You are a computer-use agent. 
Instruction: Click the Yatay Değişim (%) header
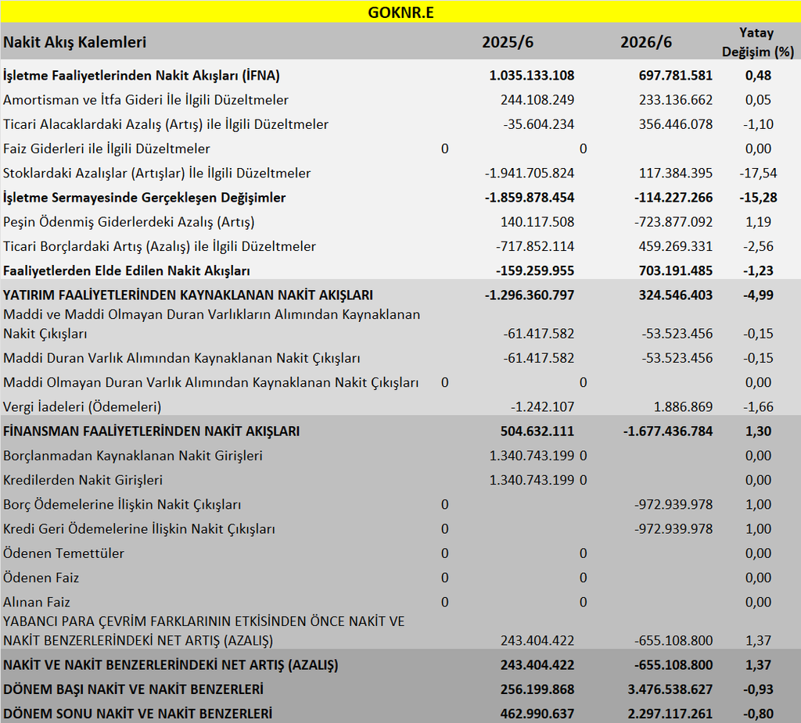click(x=757, y=42)
